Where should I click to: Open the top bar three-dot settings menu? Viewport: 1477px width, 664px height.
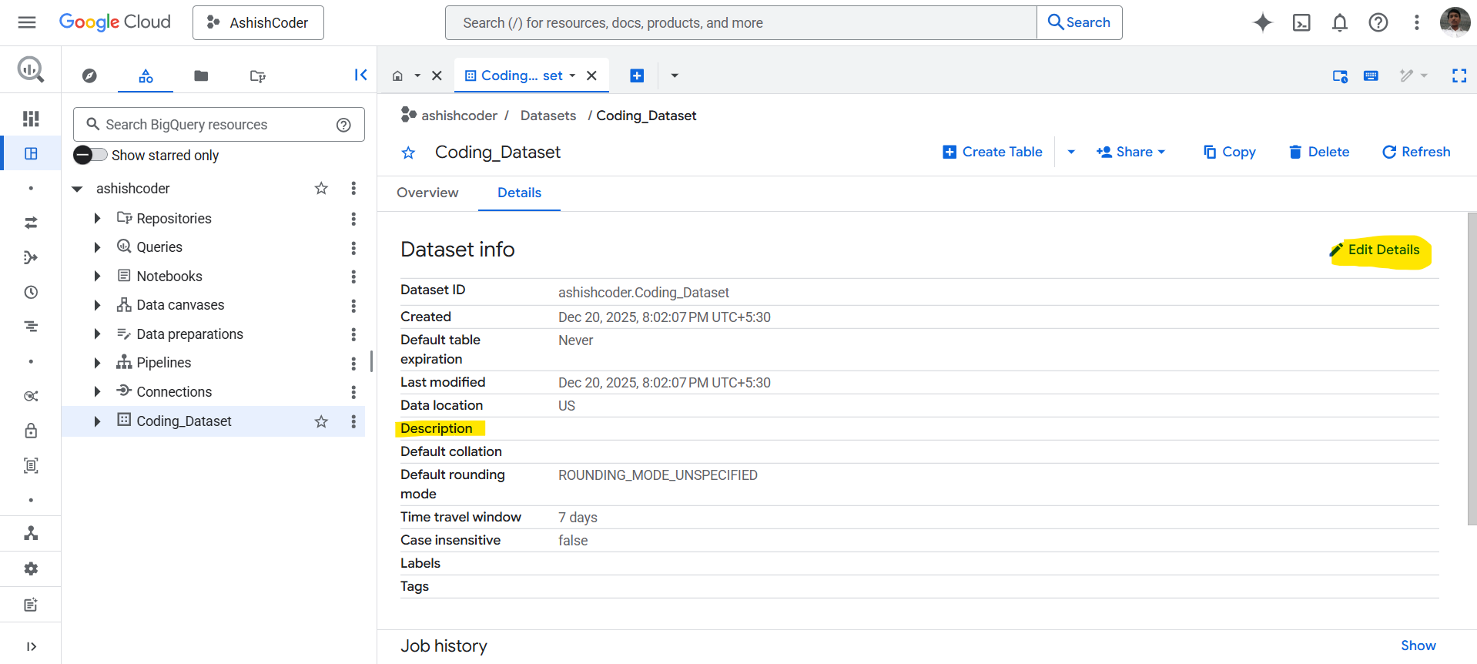pyautogui.click(x=1416, y=22)
